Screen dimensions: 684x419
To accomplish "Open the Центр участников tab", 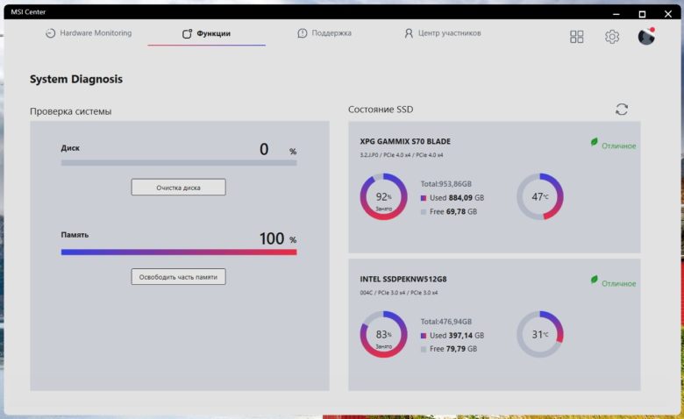I will tap(442, 33).
